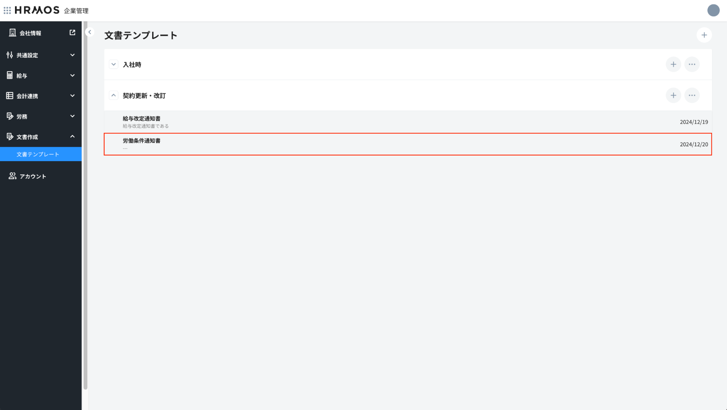Open more options for 契約更新・改訂
The width and height of the screenshot is (727, 410).
tap(692, 96)
